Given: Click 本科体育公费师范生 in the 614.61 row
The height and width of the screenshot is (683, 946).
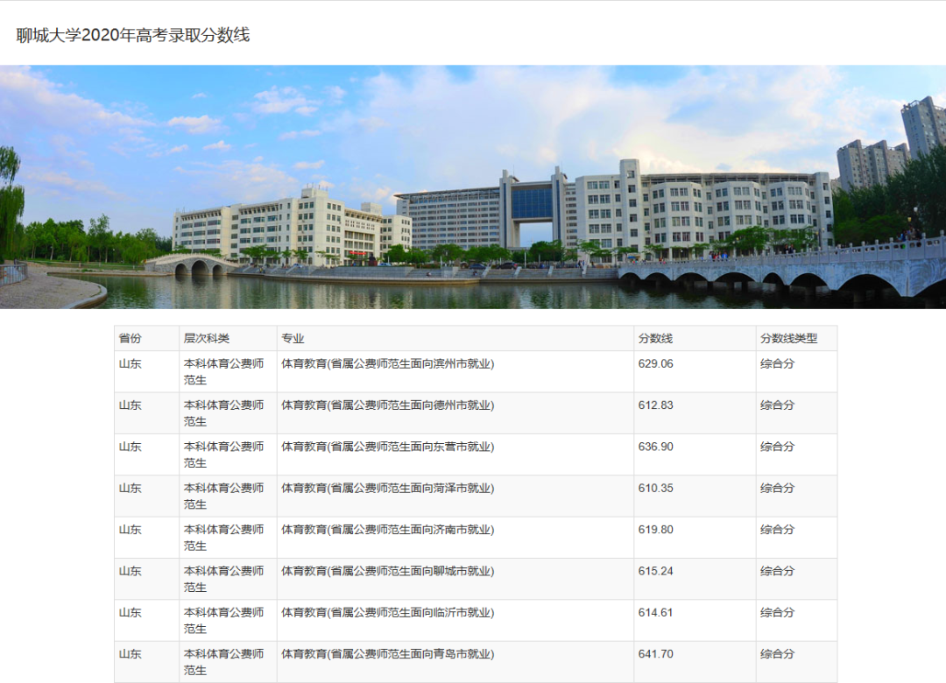Looking at the screenshot, I should coord(224,620).
